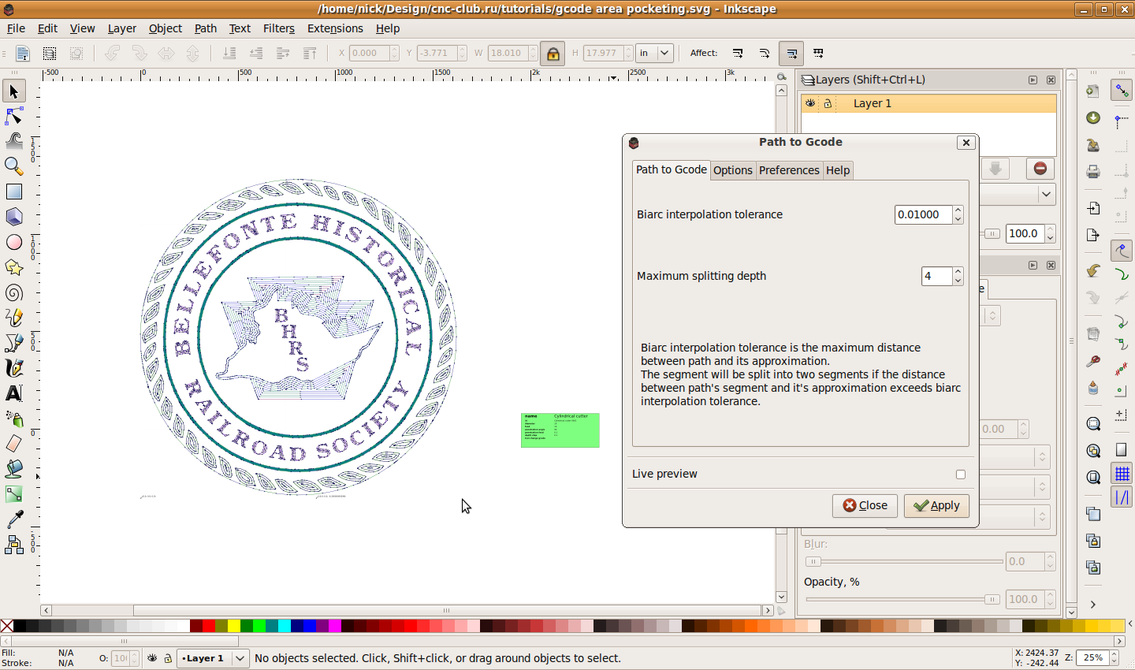Click the Blur slider handle
Viewport: 1135px width, 670px height.
[813, 562]
